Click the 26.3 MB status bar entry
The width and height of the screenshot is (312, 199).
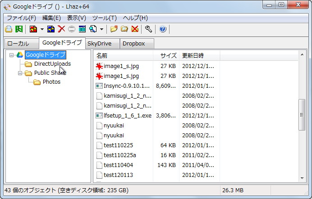[233, 190]
